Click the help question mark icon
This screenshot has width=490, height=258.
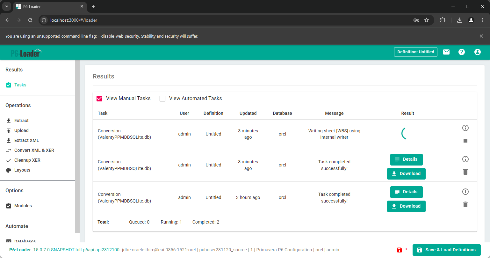click(x=462, y=52)
